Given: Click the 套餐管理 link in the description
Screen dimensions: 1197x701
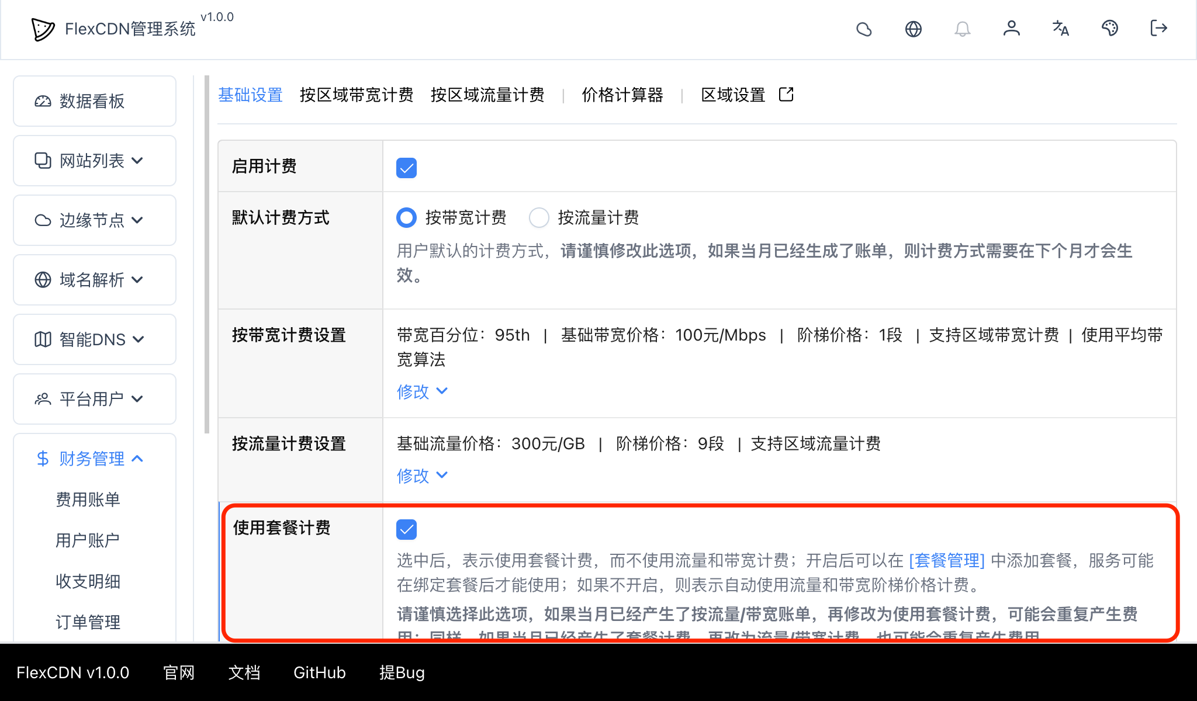Looking at the screenshot, I should (x=946, y=561).
